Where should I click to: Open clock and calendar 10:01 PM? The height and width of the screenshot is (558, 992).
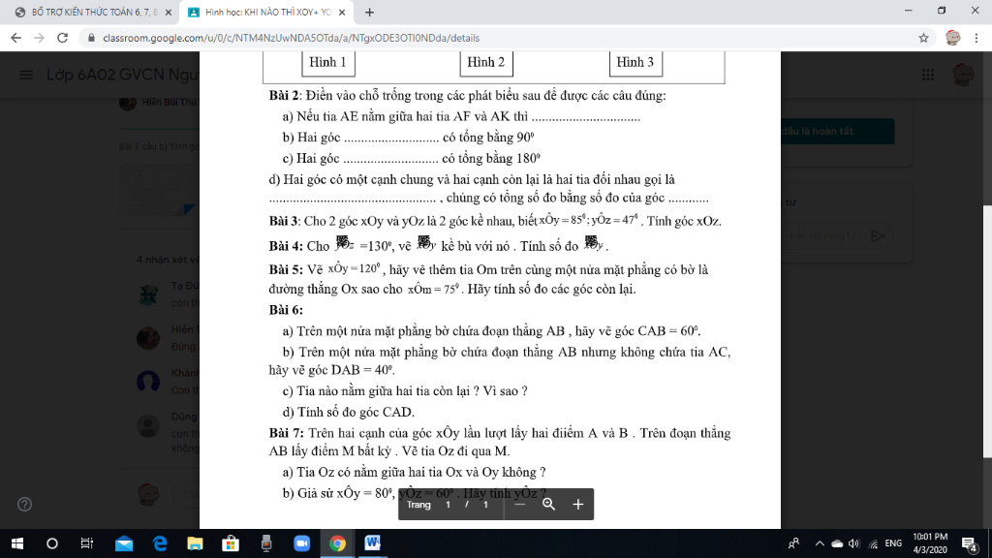930,543
